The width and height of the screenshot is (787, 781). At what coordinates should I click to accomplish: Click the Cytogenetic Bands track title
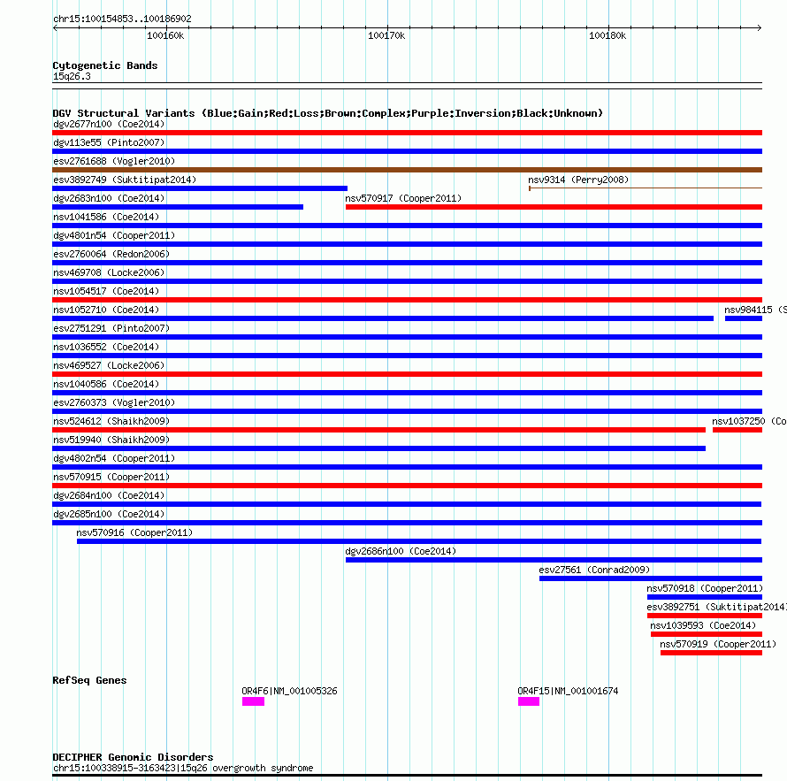pos(105,65)
